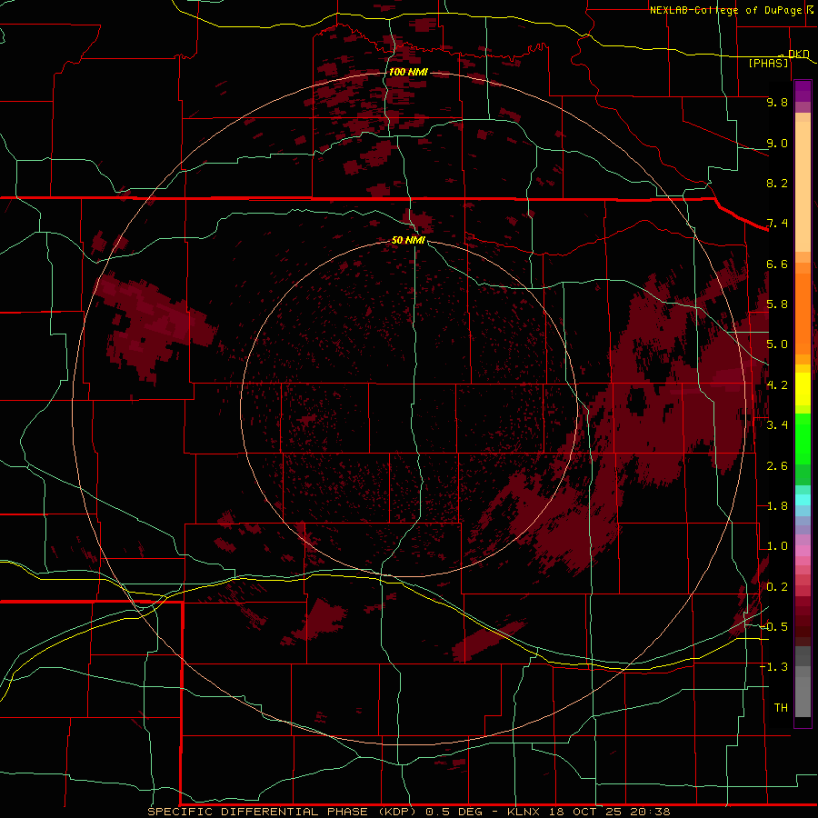818x818 pixels.
Task: Click the 6.6 value on the color scale
Action: click(777, 264)
